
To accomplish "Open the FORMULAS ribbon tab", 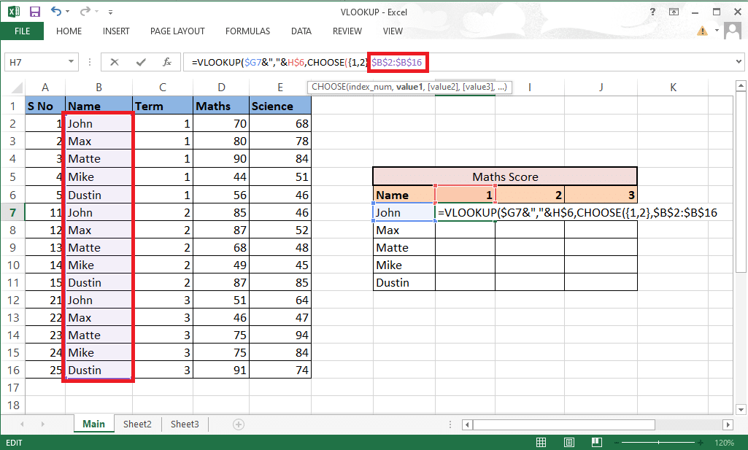I will 247,31.
